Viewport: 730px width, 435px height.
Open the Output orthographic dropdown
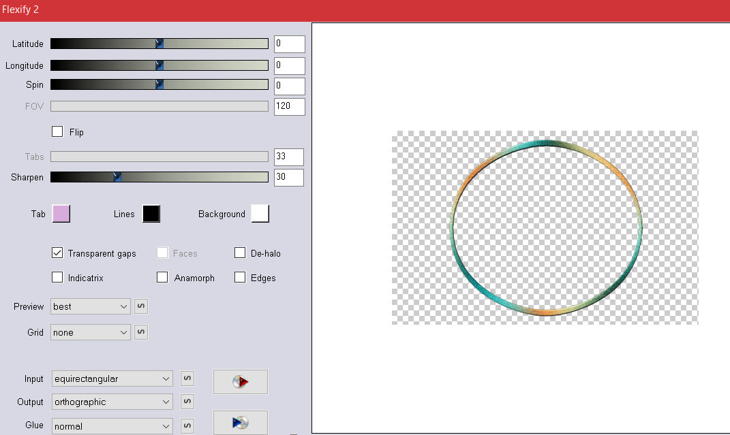pyautogui.click(x=112, y=402)
